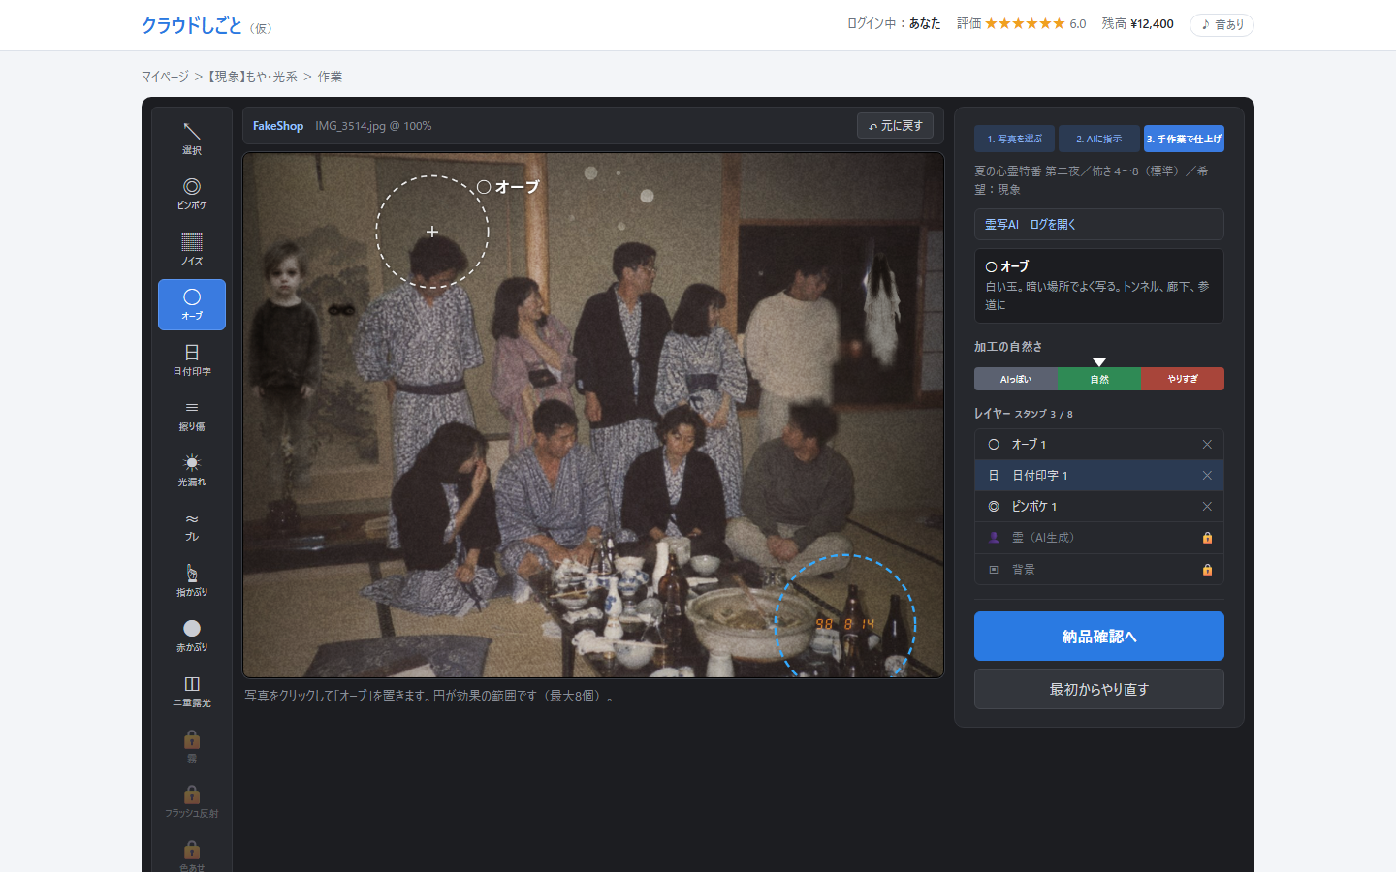Image resolution: width=1396 pixels, height=872 pixels.
Task: Click やりすぎ segment of naturalness meter
Action: coord(1183,379)
